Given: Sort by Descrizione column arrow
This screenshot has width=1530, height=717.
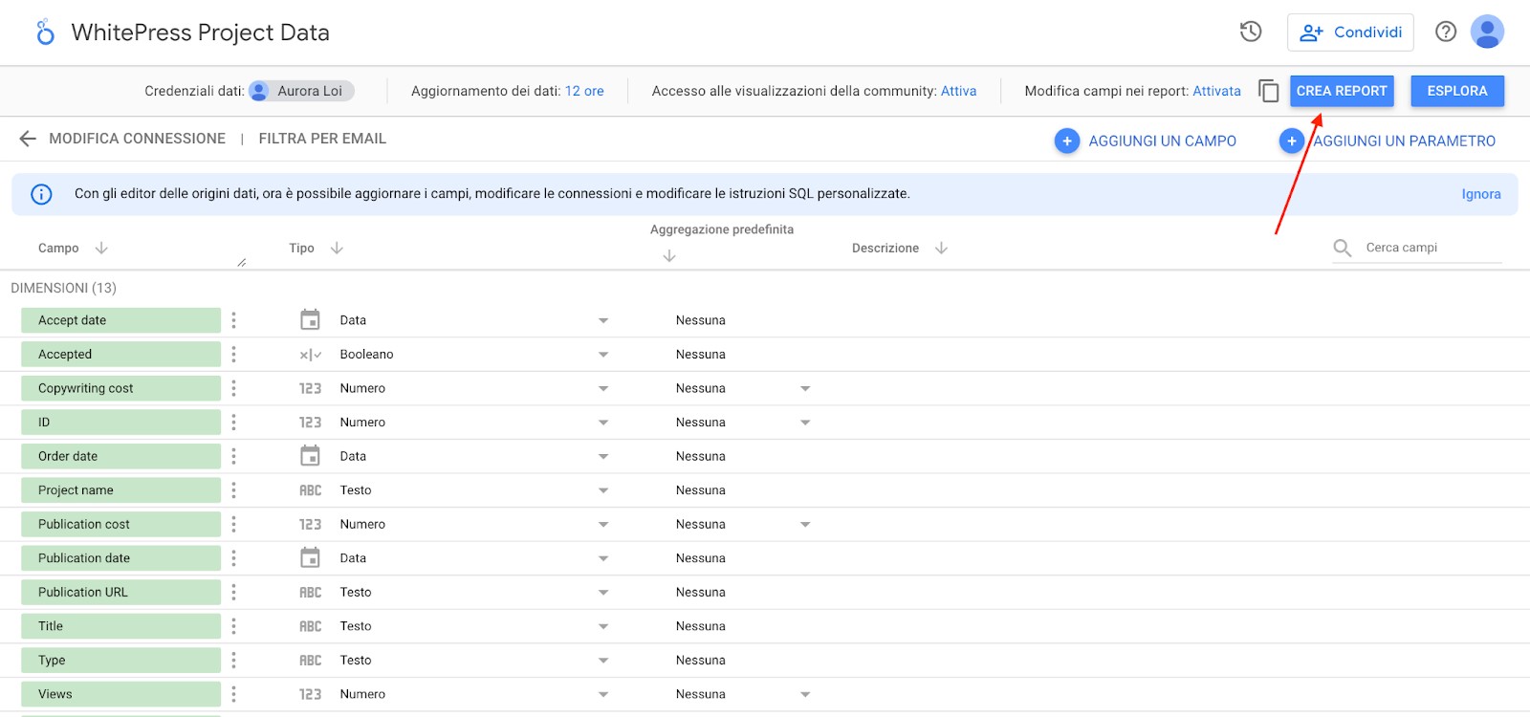Looking at the screenshot, I should [x=941, y=248].
